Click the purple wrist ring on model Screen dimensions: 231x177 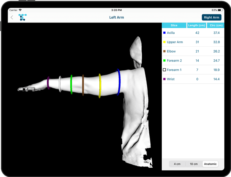tap(48, 83)
